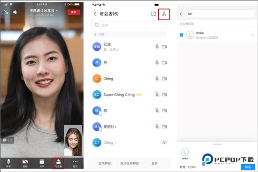Click the invite participant icon in the header
Screen dimensions: 258x172
[x=164, y=14]
